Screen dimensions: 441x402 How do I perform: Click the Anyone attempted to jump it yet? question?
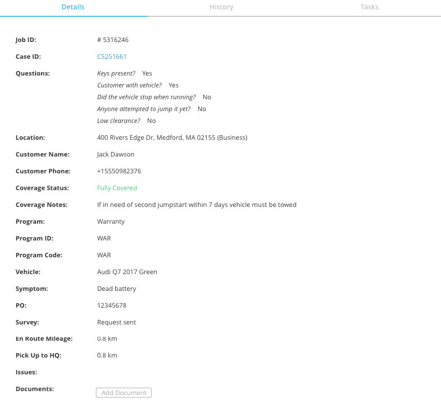pos(144,109)
